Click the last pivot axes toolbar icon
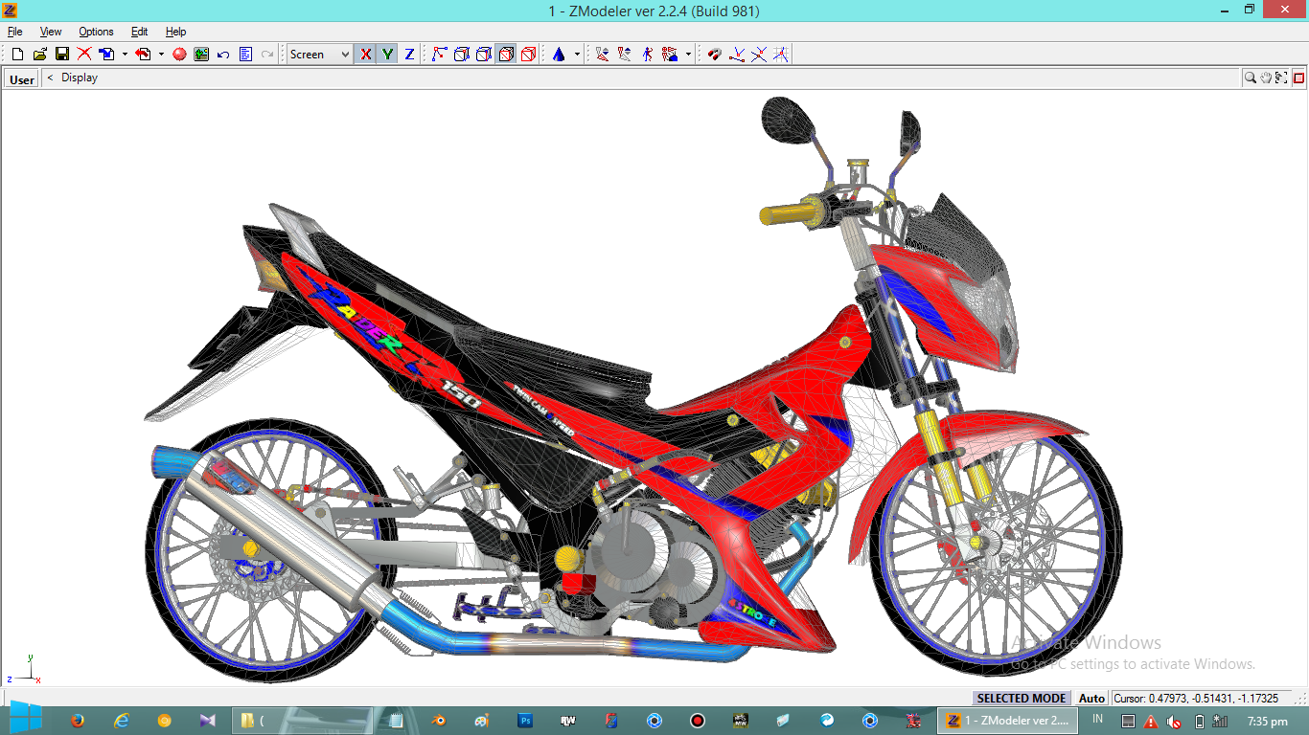Viewport: 1309px width, 735px height. (781, 55)
